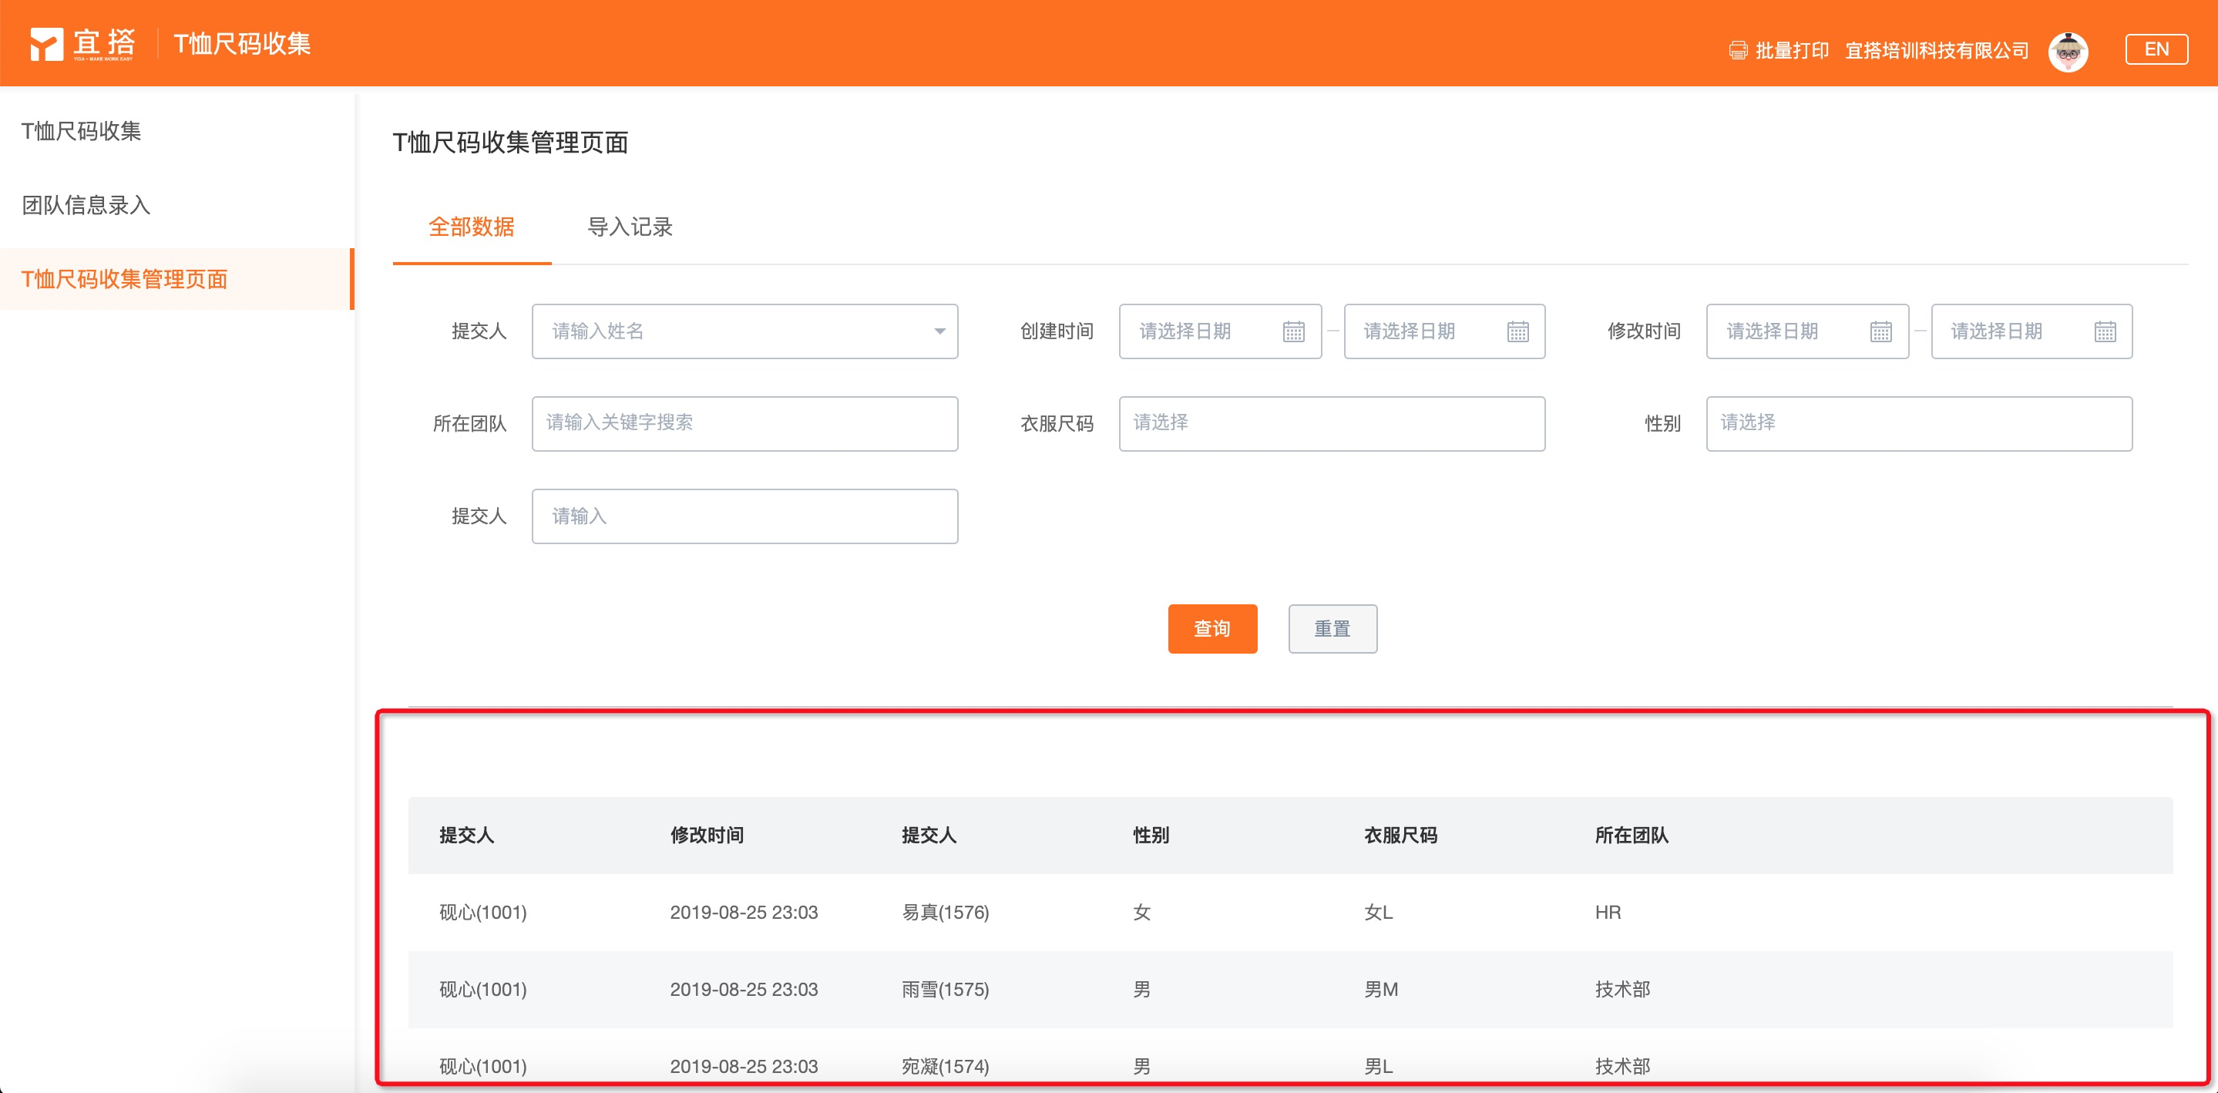Image resolution: width=2218 pixels, height=1093 pixels.
Task: Open calendar for modification time start date
Action: click(x=1880, y=331)
